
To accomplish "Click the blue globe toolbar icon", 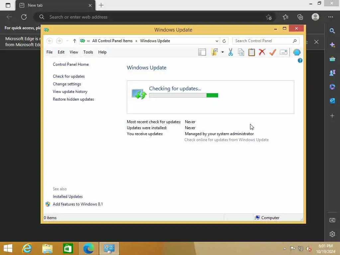I will 297,52.
